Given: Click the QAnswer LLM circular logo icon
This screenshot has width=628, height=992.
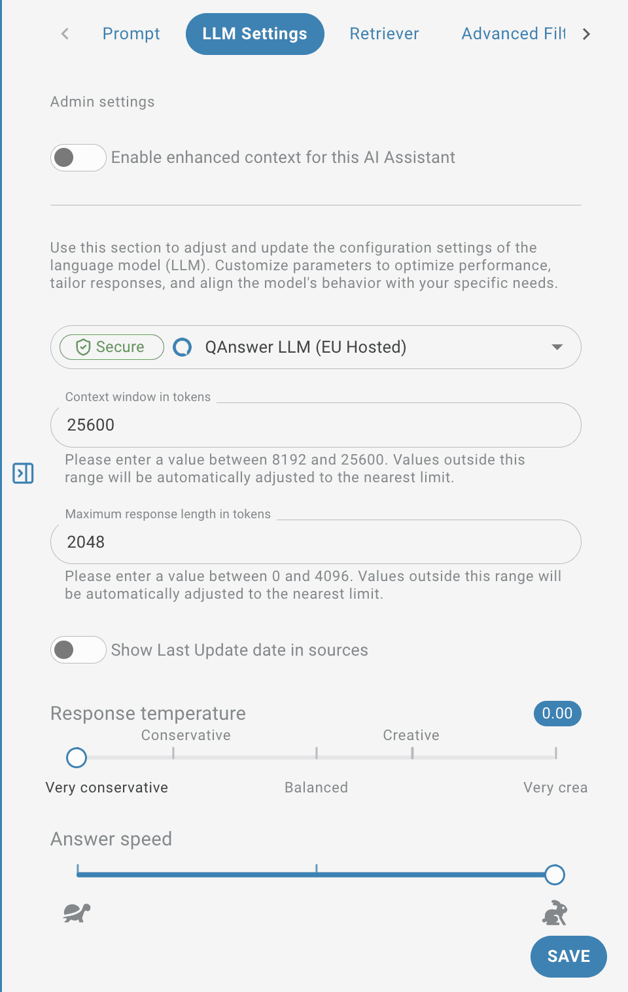Looking at the screenshot, I should click(x=183, y=347).
